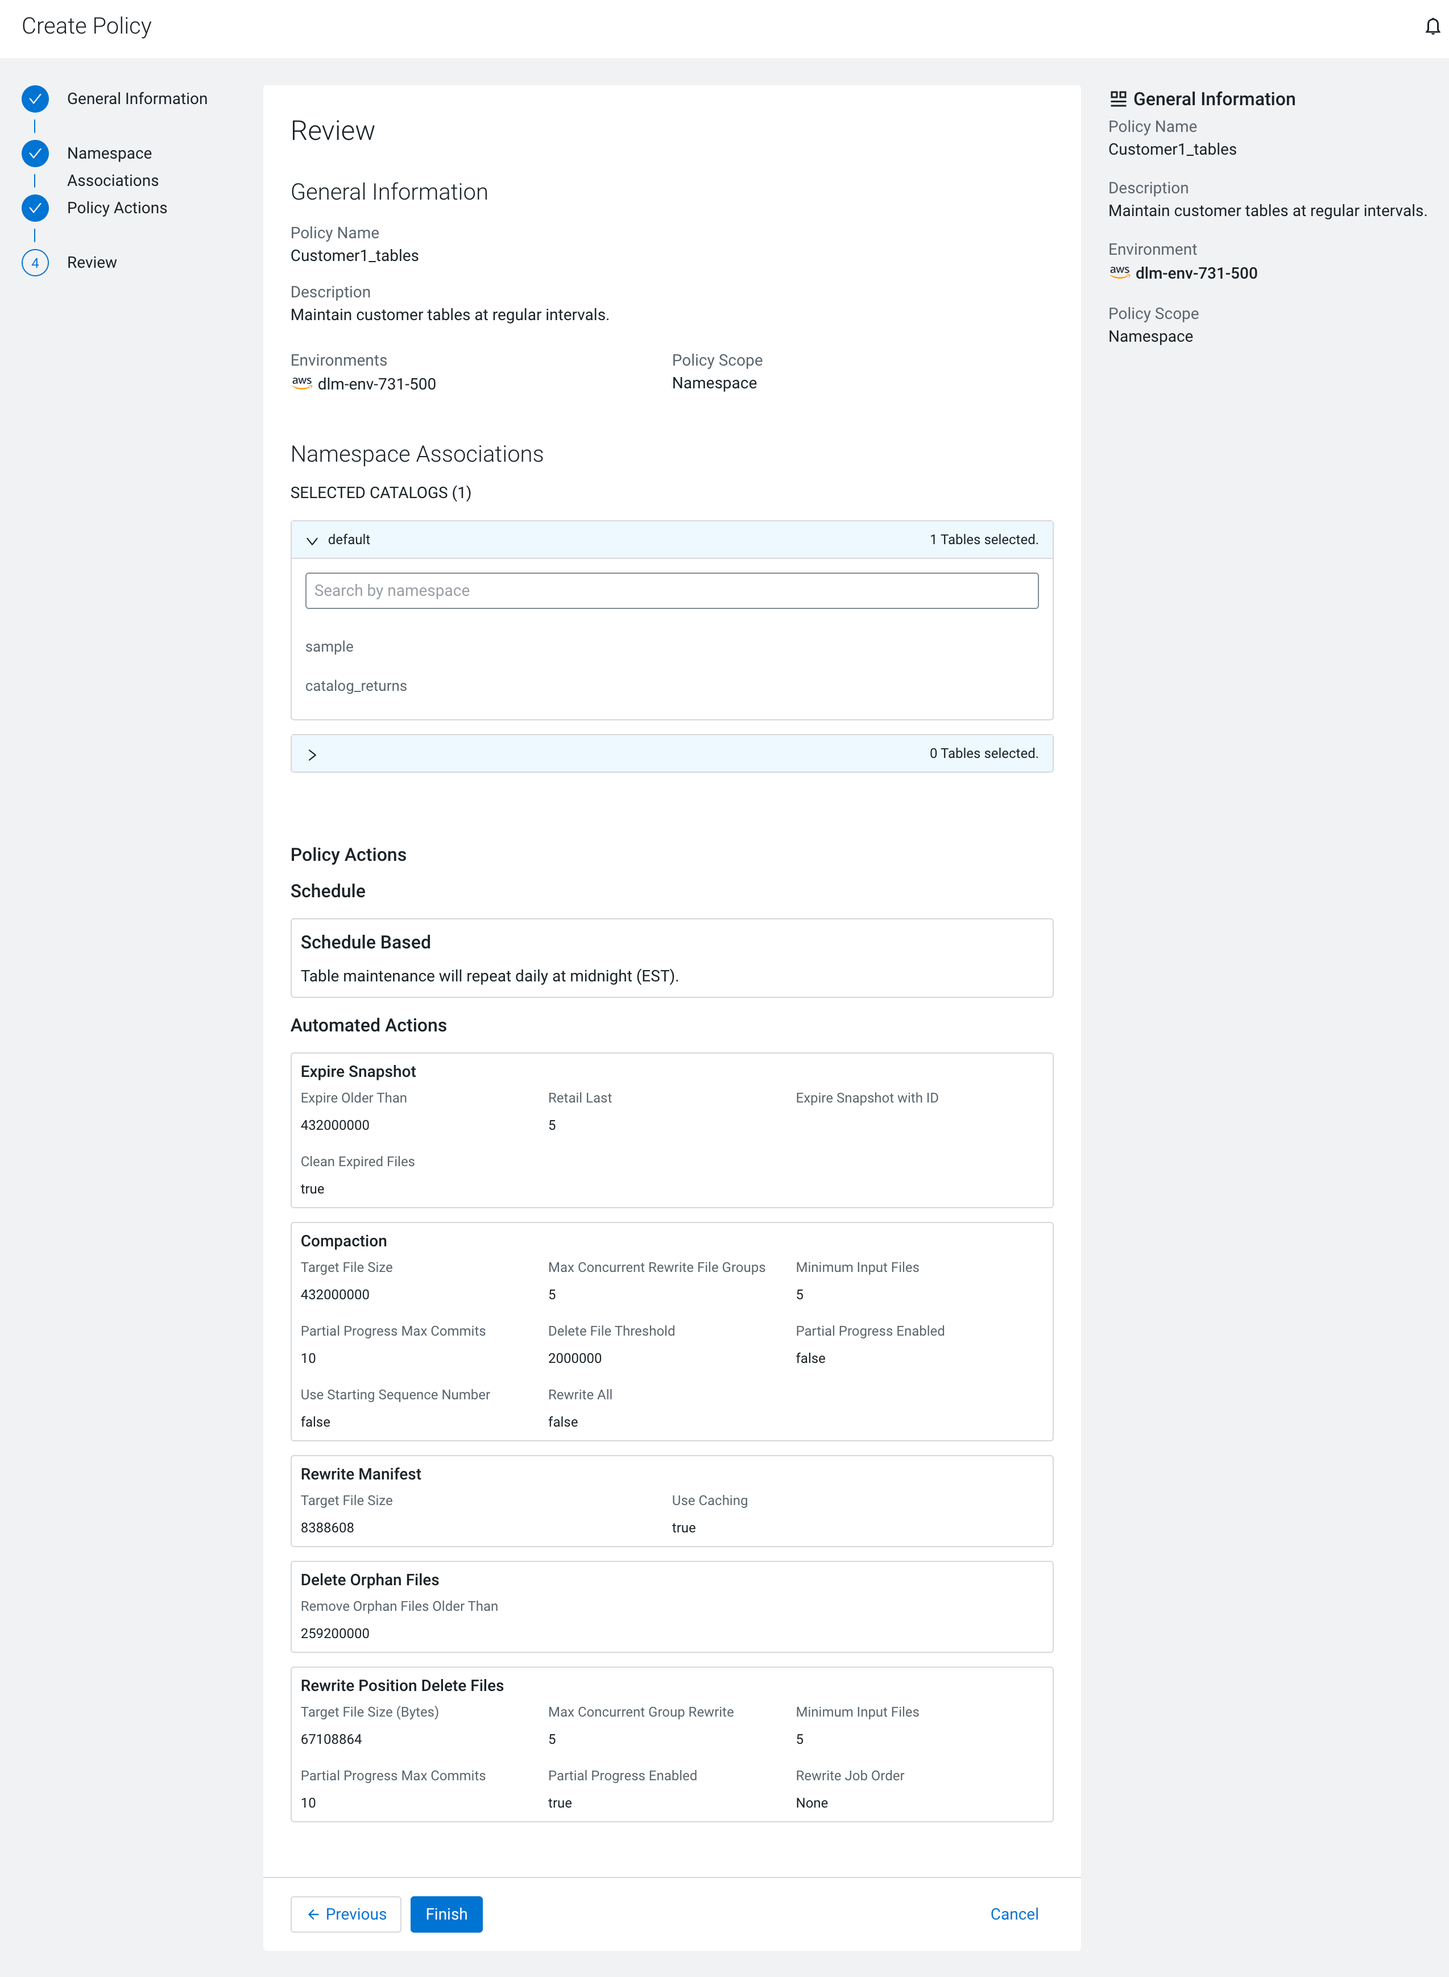
Task: Click the Previous button to go back
Action: coord(346,1914)
